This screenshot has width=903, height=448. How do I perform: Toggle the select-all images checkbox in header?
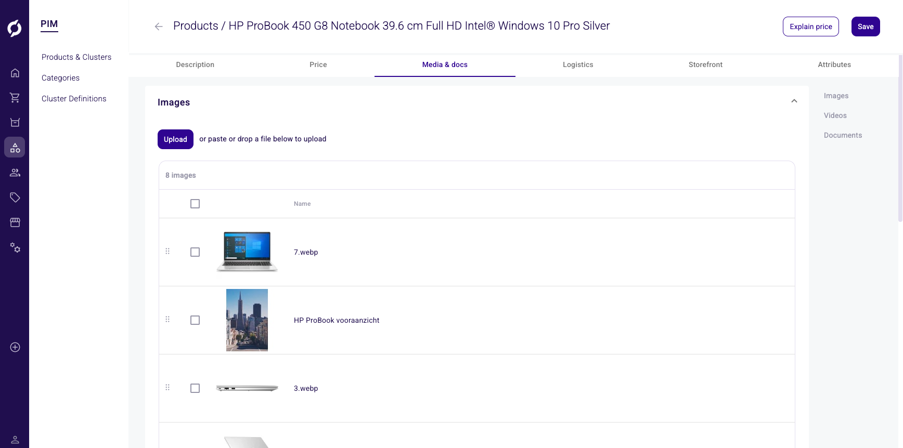tap(195, 204)
